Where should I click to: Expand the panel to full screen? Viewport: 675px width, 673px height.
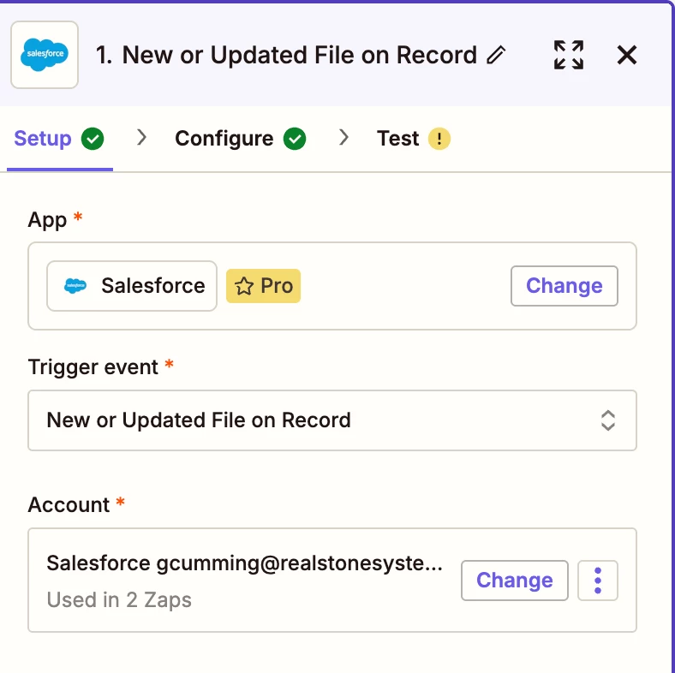569,55
